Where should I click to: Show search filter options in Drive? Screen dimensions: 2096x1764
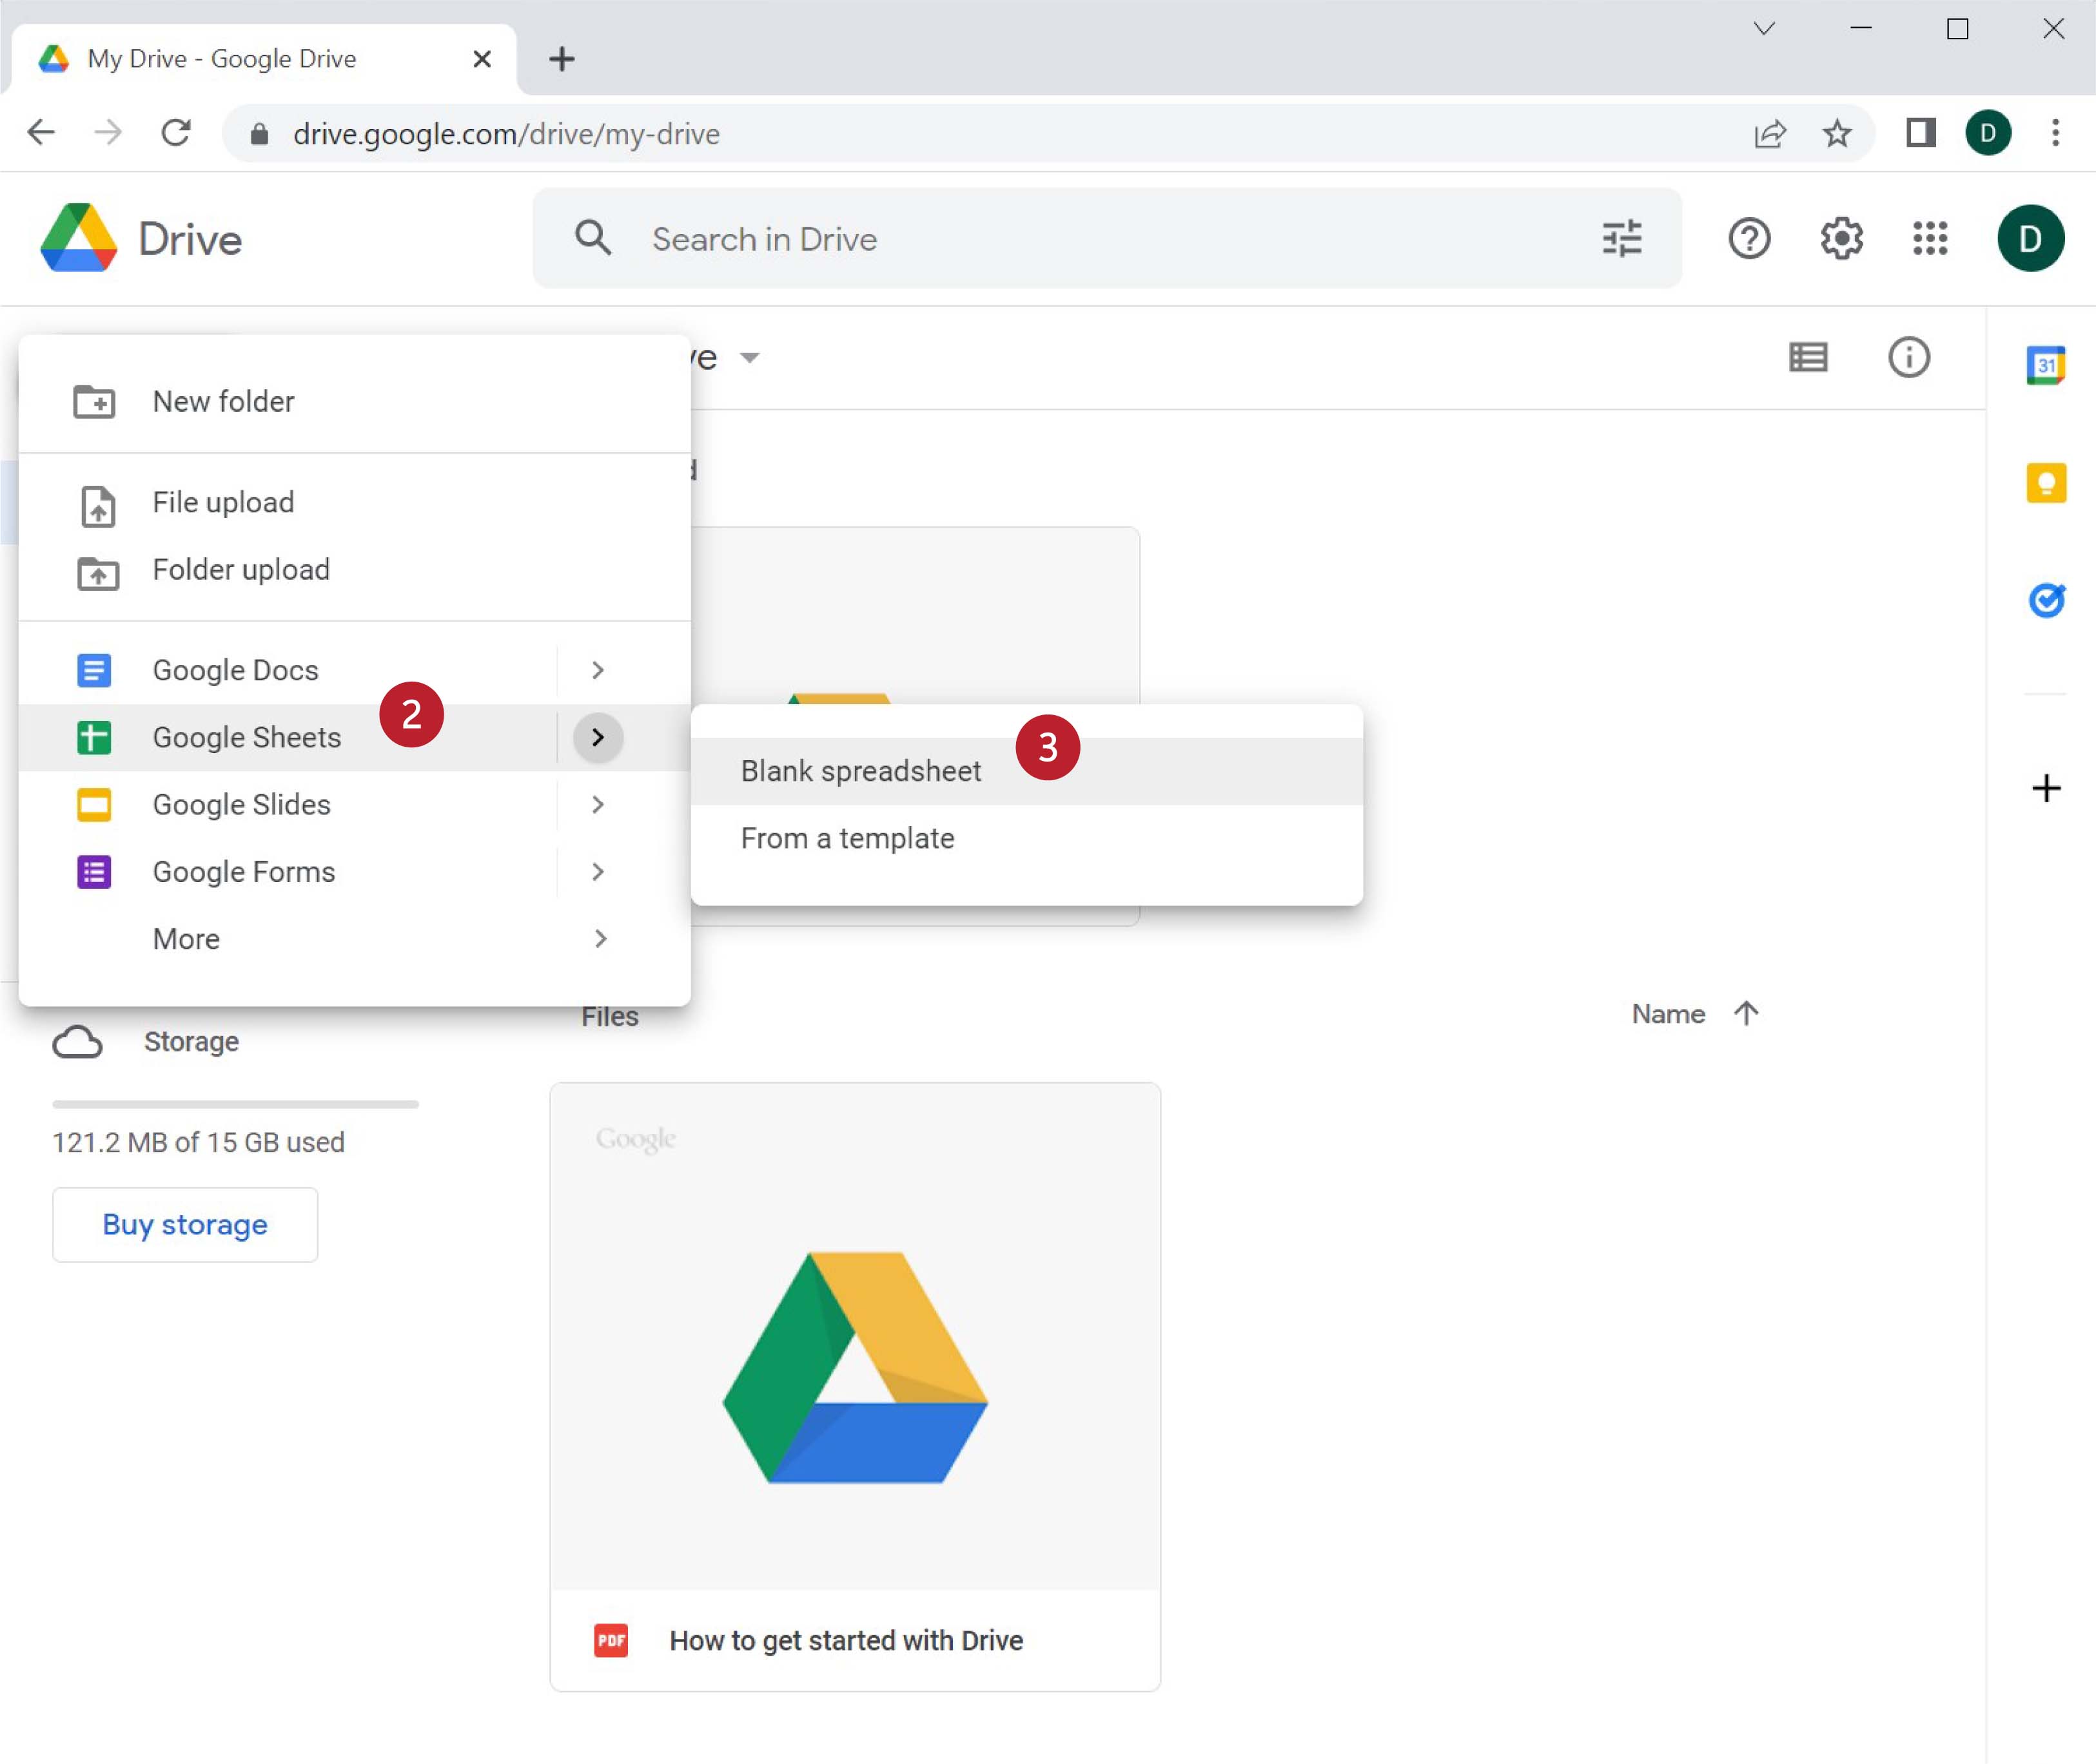point(1621,239)
